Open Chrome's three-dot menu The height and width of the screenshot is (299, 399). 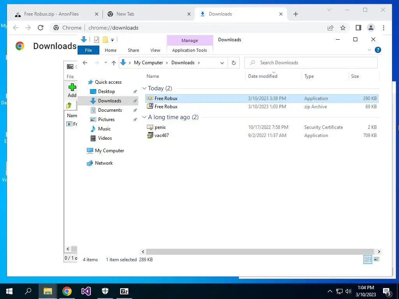(383, 28)
